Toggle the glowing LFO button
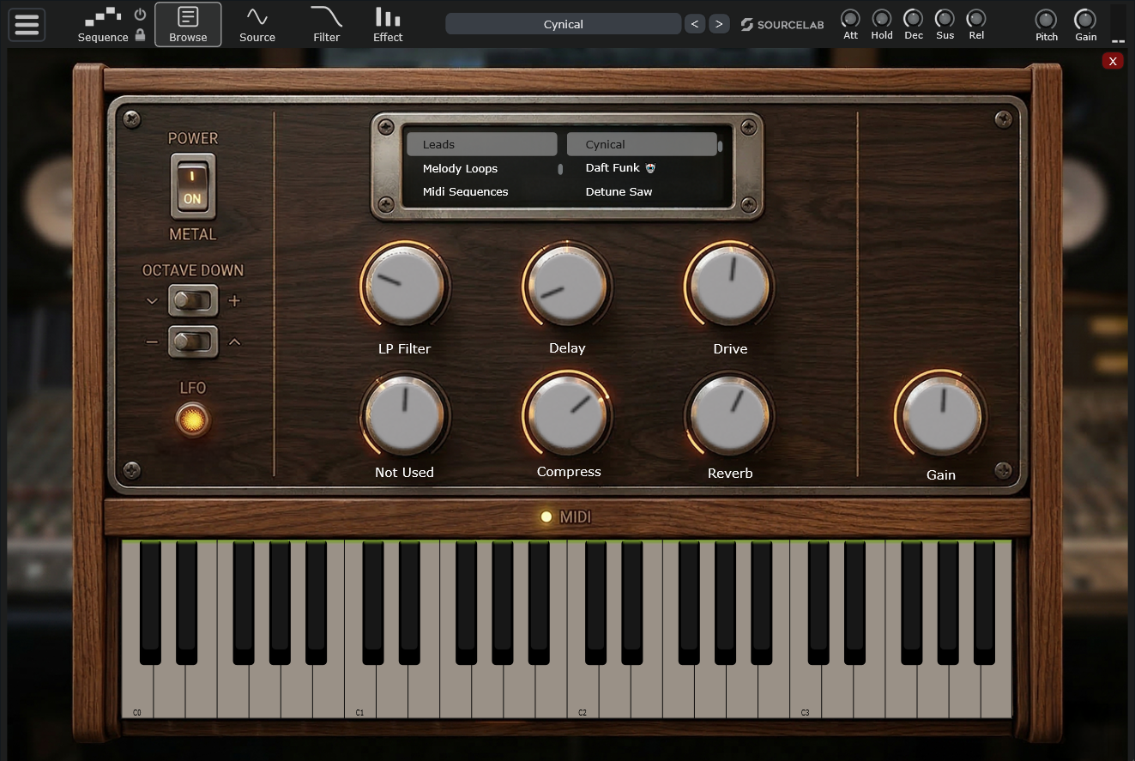 192,420
